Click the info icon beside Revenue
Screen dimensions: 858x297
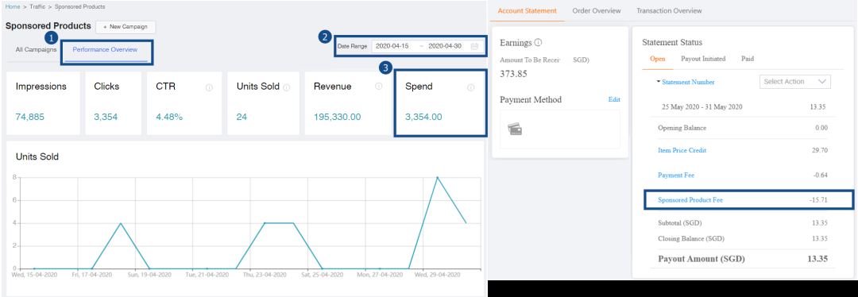tap(378, 87)
